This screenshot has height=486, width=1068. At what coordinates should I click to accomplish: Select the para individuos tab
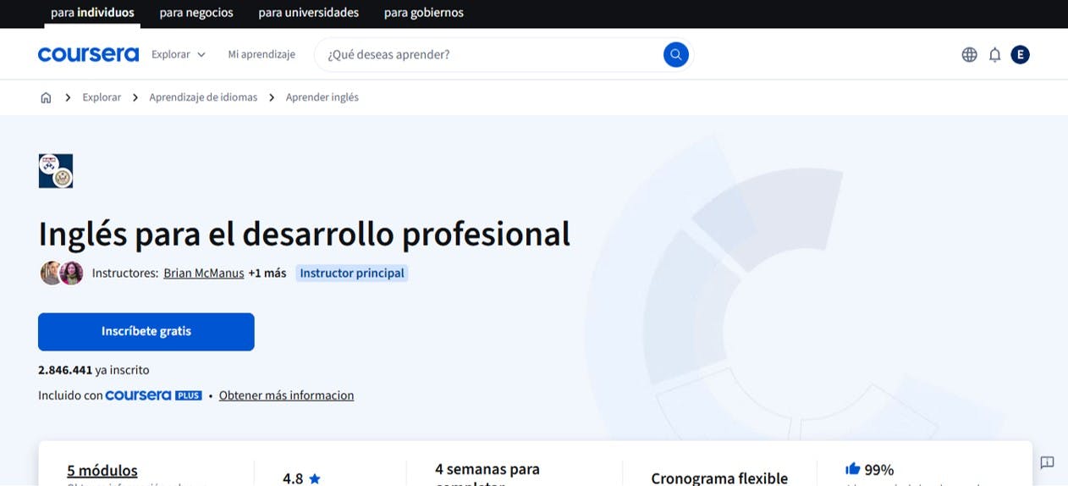(92, 13)
